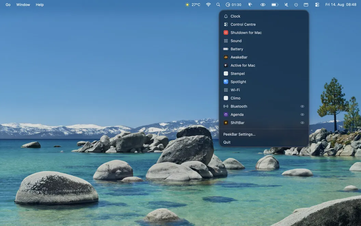Click the date and time Fri 14. Aug 08:48
The width and height of the screenshot is (361, 226).
[x=341, y=4]
